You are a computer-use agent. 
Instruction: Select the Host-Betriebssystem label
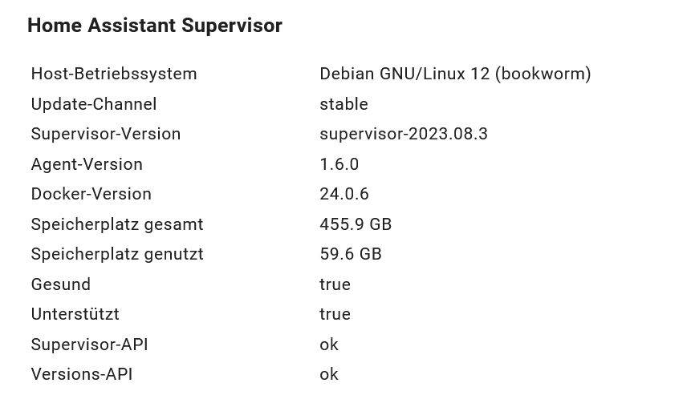click(114, 74)
